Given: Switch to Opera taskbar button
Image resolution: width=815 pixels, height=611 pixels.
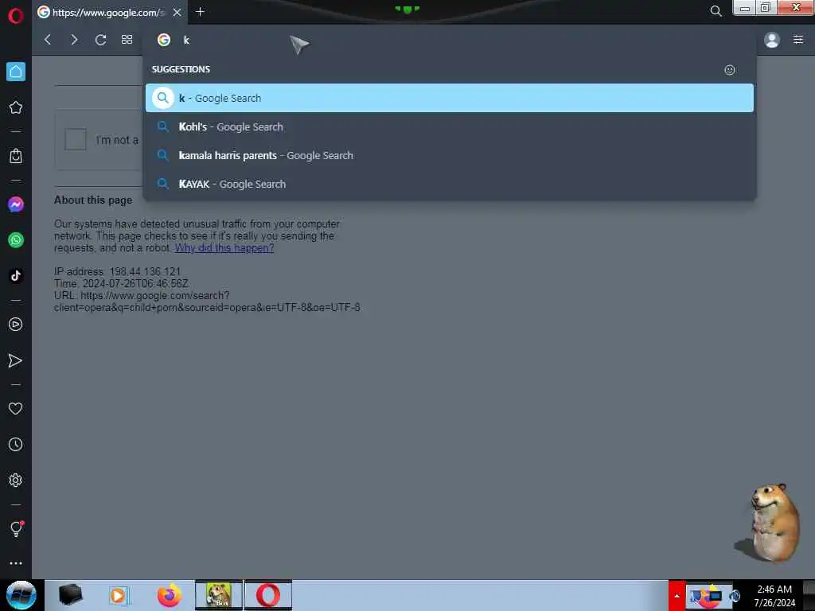Looking at the screenshot, I should (268, 595).
